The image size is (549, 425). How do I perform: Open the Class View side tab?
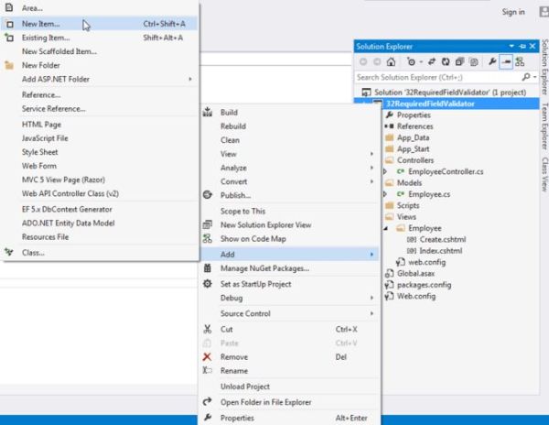(x=544, y=174)
